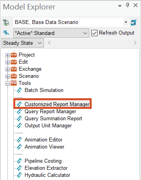Open the scenario editor icon right of the scenario dropdown
Screen dimensions: 141x180
point(134,22)
